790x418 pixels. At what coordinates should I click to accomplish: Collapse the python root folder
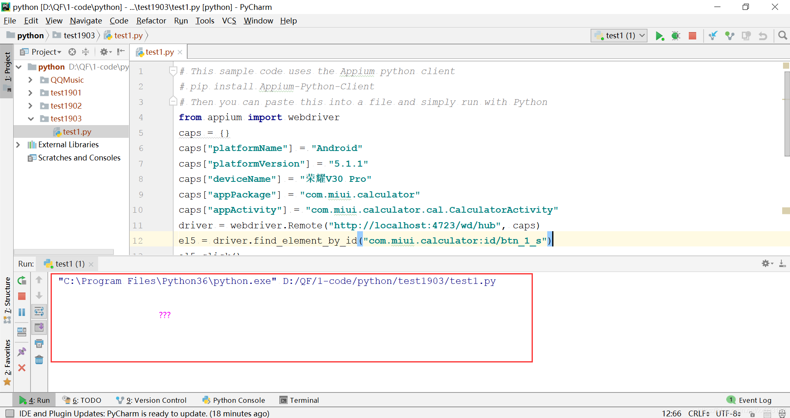19,67
